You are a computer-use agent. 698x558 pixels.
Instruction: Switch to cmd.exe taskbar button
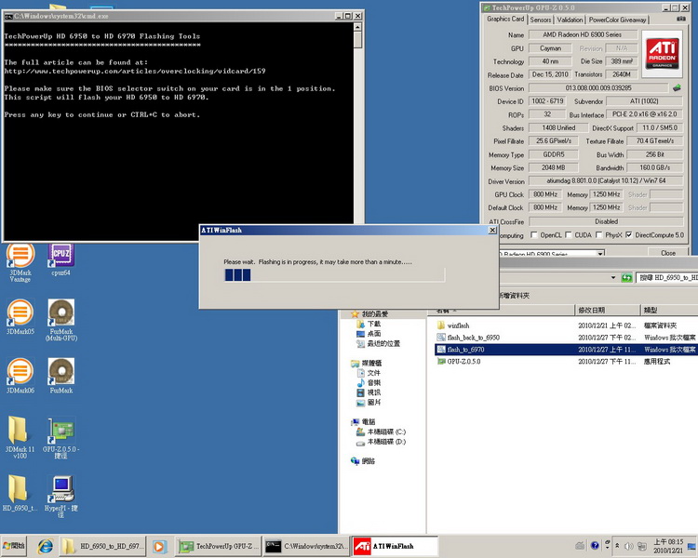(x=306, y=546)
